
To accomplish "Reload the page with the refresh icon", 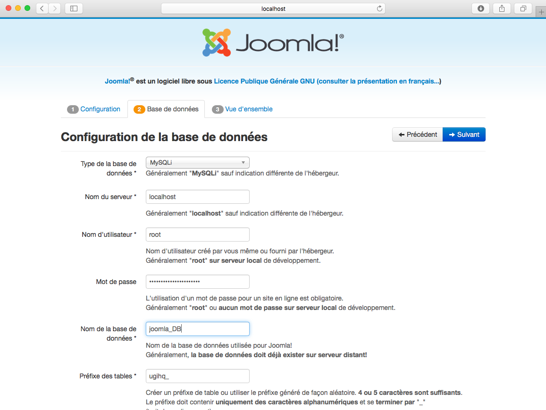I will click(x=379, y=8).
